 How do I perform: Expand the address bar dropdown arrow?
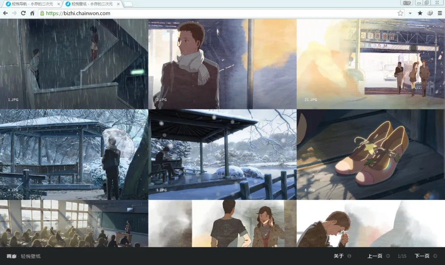pyautogui.click(x=410, y=13)
